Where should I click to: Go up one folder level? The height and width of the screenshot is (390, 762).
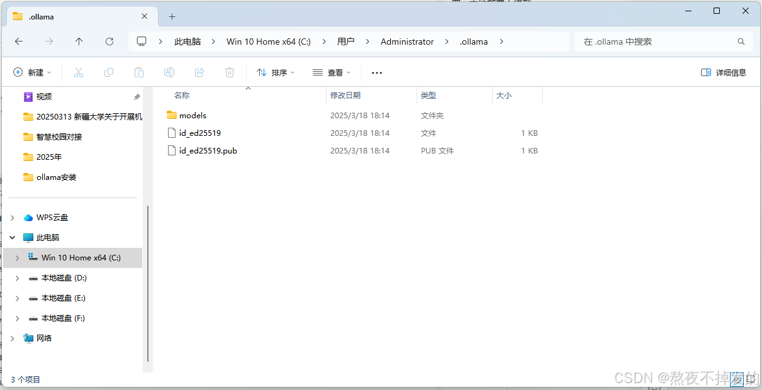point(79,42)
